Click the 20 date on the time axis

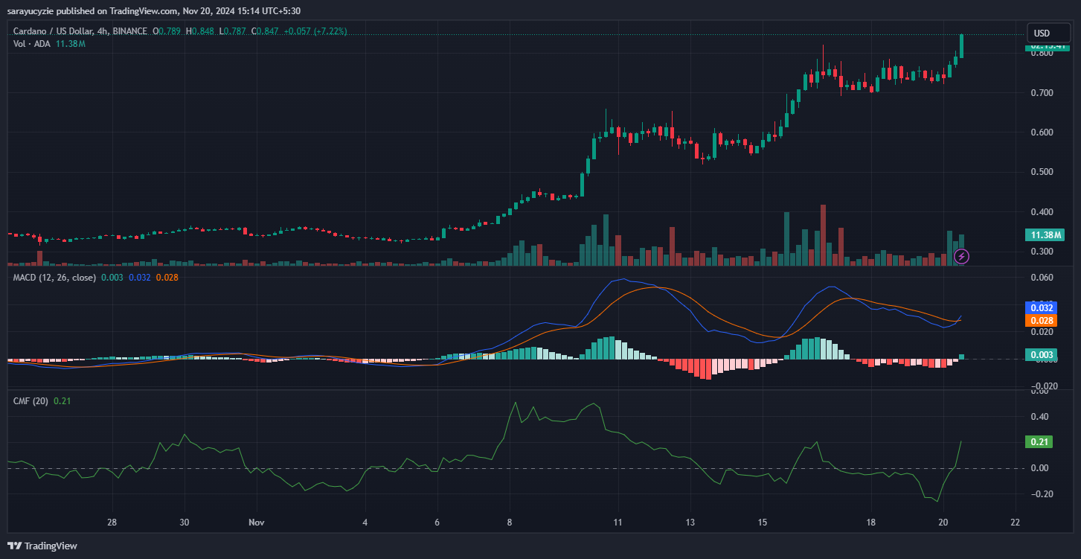coord(943,523)
